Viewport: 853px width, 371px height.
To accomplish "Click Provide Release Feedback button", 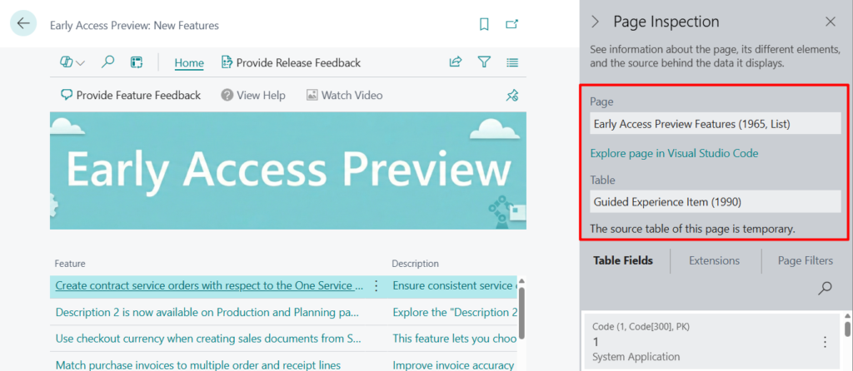I will (291, 62).
